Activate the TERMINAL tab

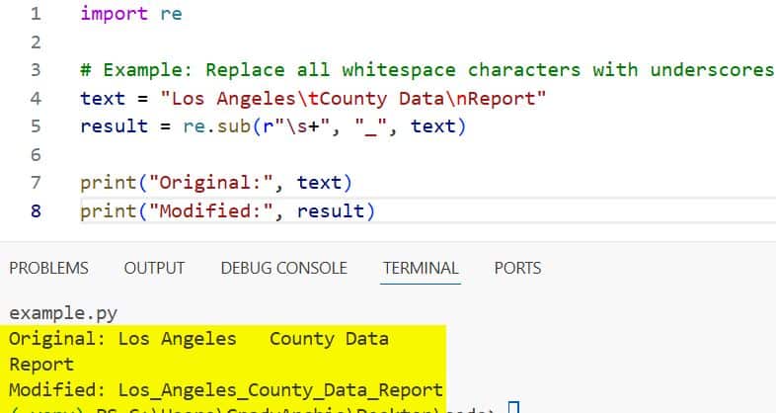(x=421, y=268)
